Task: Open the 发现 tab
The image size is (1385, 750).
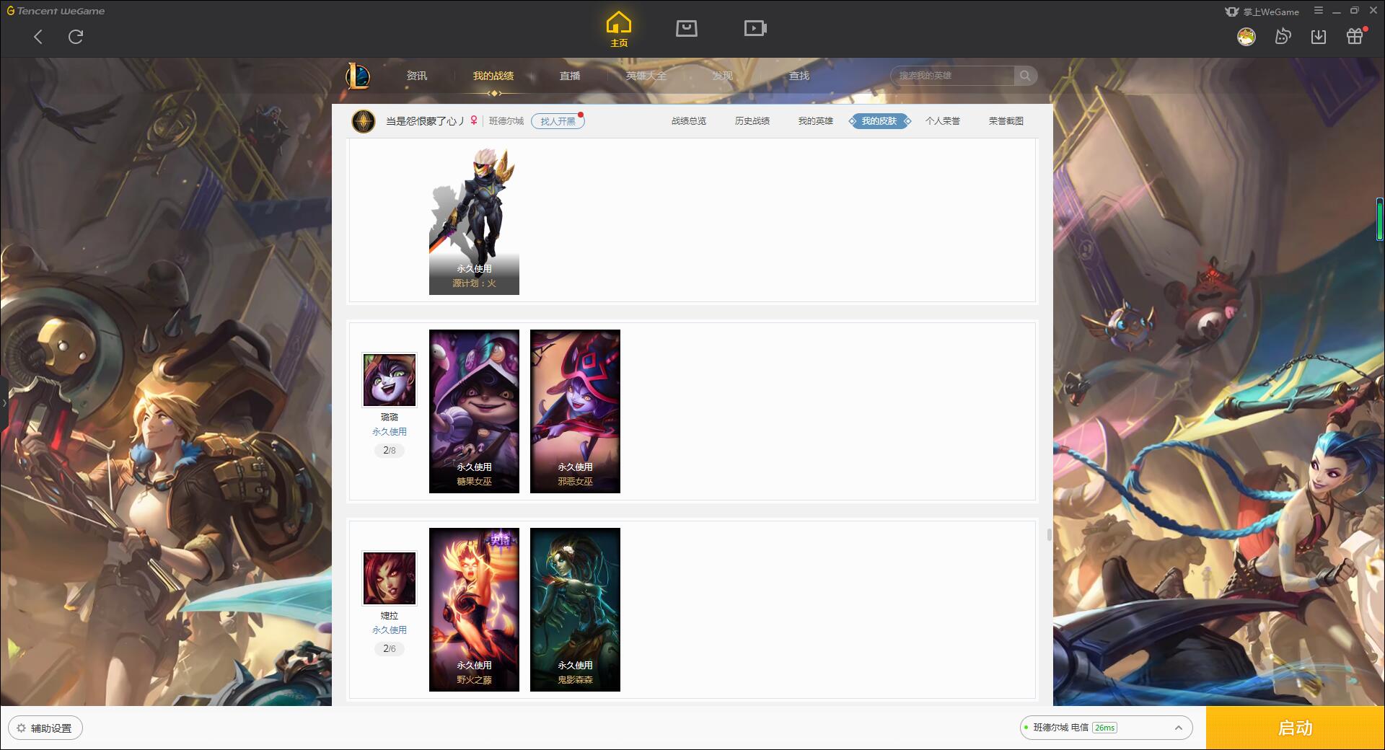Action: 723,76
